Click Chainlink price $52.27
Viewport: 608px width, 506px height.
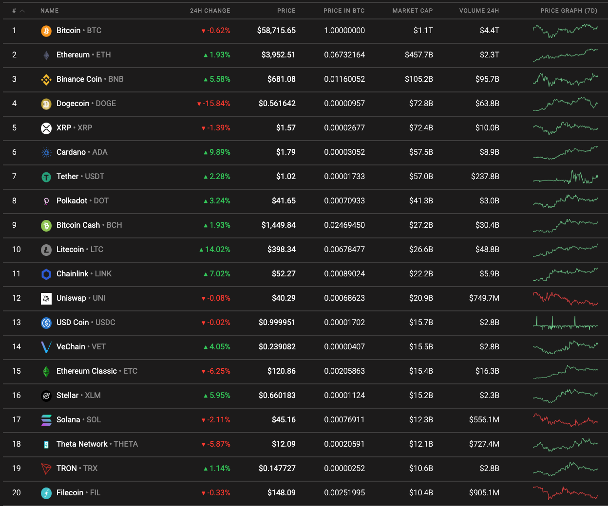pos(284,274)
